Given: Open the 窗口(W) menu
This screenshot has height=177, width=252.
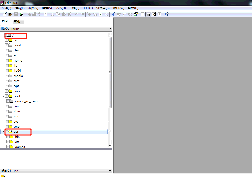Looking at the screenshot, I should (118, 8).
